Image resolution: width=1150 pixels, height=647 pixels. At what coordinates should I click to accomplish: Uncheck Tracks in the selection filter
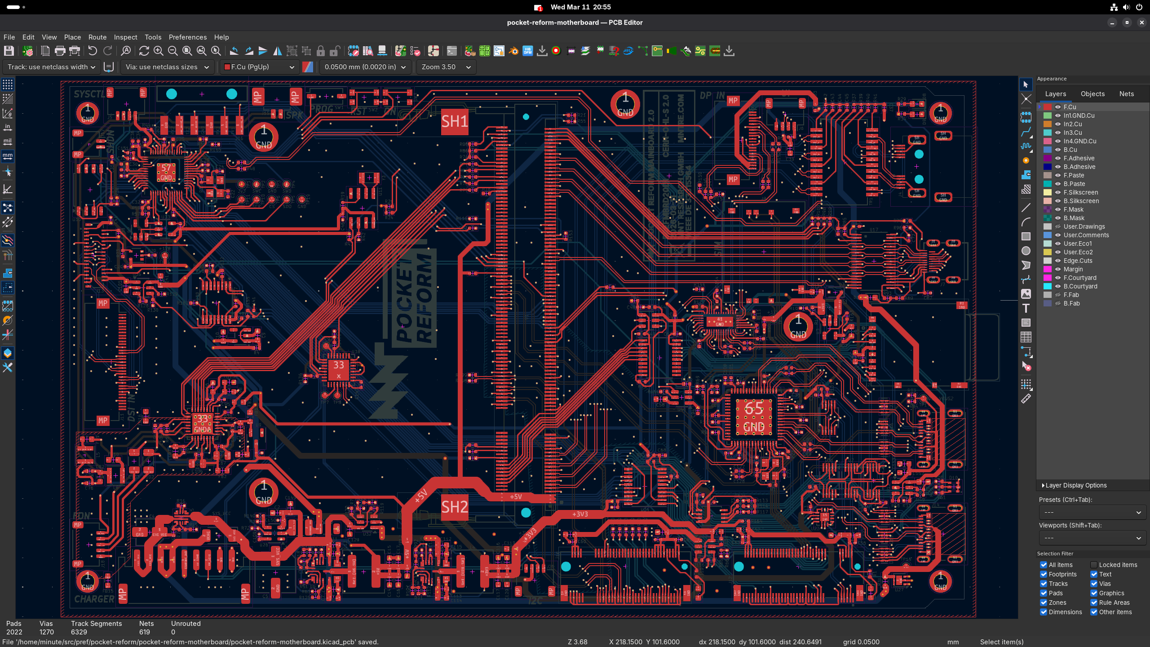1044,584
